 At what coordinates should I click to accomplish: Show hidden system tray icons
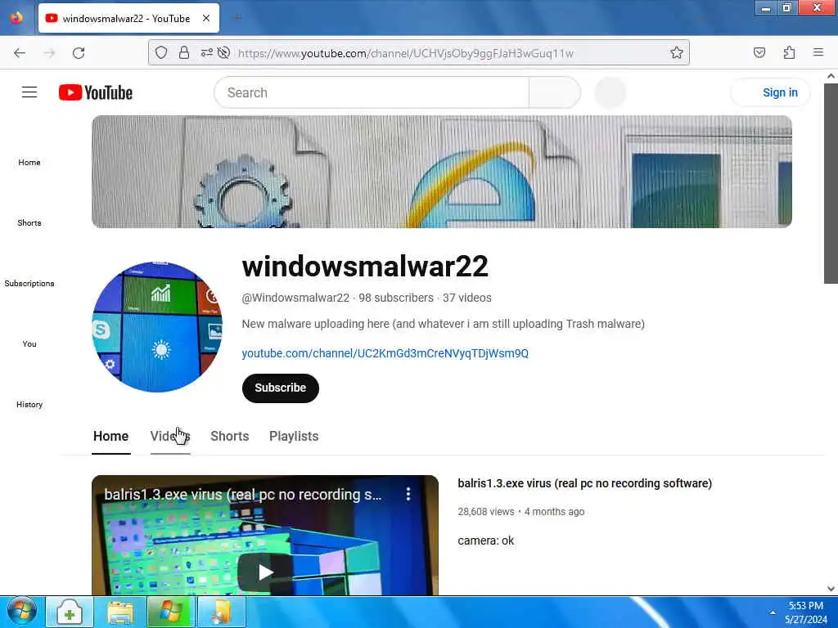point(773,612)
